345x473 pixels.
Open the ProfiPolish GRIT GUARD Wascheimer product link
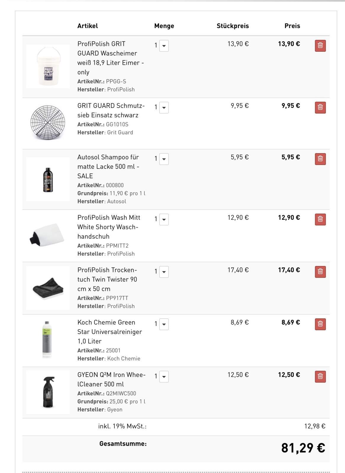[x=111, y=58]
